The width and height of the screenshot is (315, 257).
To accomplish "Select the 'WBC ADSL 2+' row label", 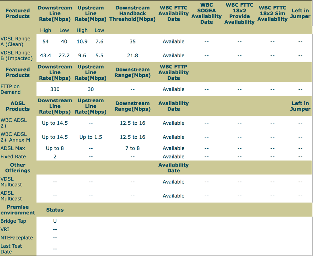I will point(14,123).
